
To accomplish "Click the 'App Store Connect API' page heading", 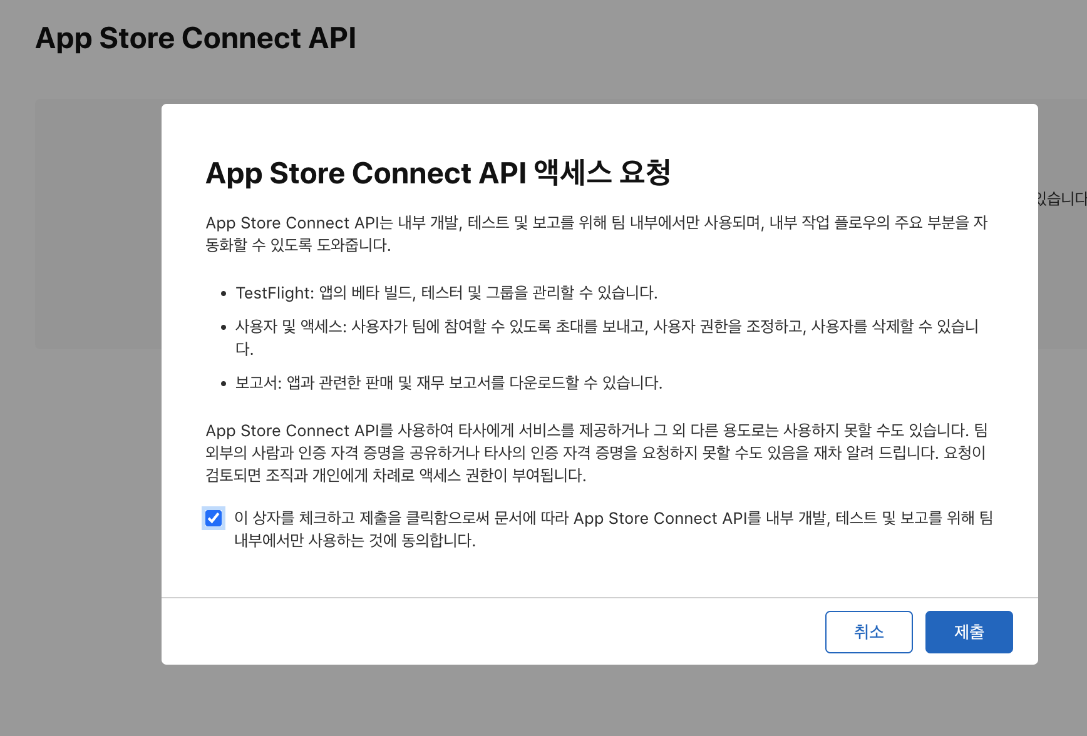I will pyautogui.click(x=196, y=38).
